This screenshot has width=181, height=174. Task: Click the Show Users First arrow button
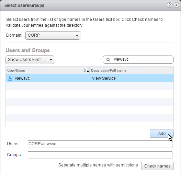tap(51, 60)
